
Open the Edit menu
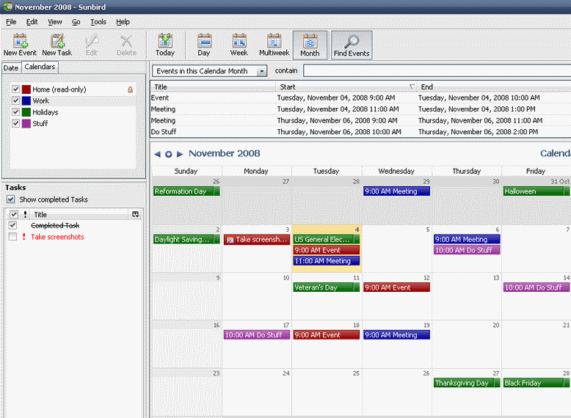pos(32,22)
